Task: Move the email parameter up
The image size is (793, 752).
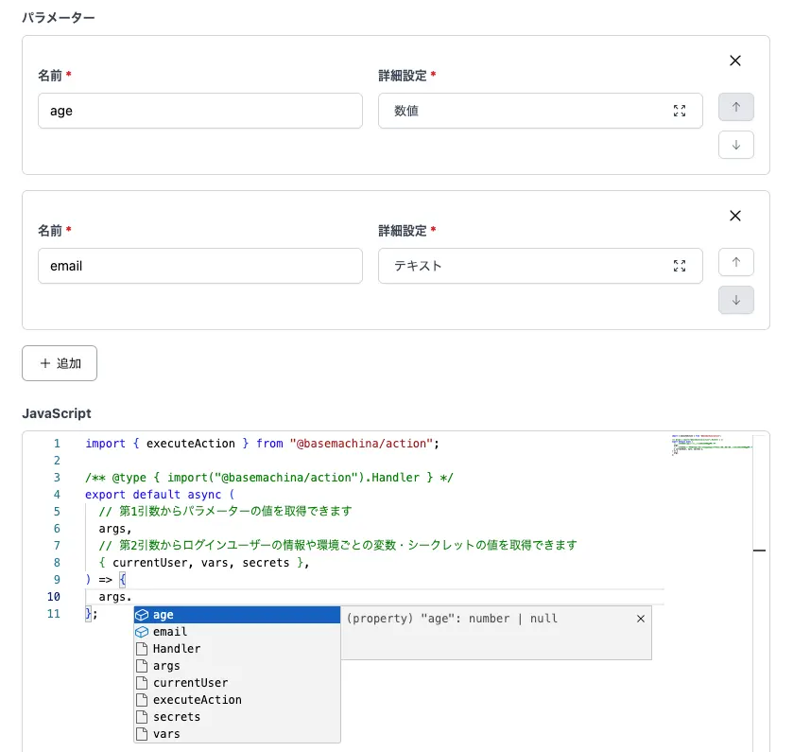Action: 736,262
